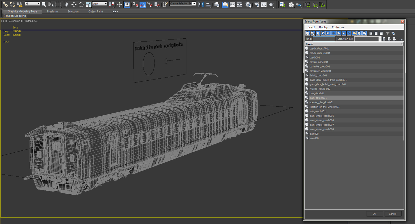Choose Rectangular Selection Region tool
Screen dimensions: 415x224
click(58, 4)
